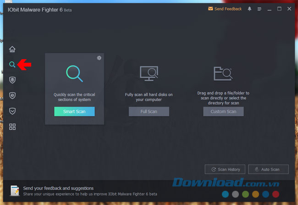Select the green color dot
Viewport: 298px width, 205px height.
tap(245, 194)
